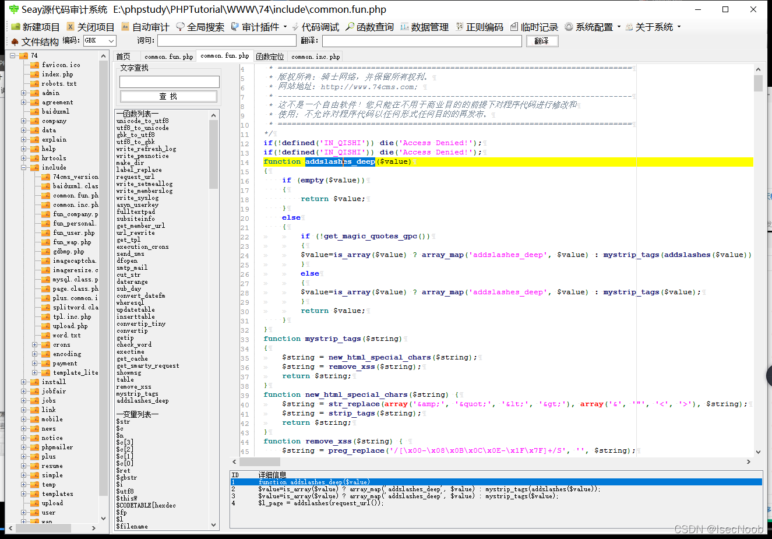Open 74cms_version file in tree
Screen dimensions: 772x539
(76, 177)
